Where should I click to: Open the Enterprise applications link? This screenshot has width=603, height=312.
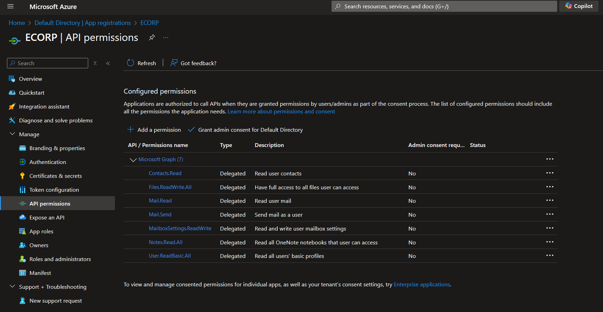point(422,285)
